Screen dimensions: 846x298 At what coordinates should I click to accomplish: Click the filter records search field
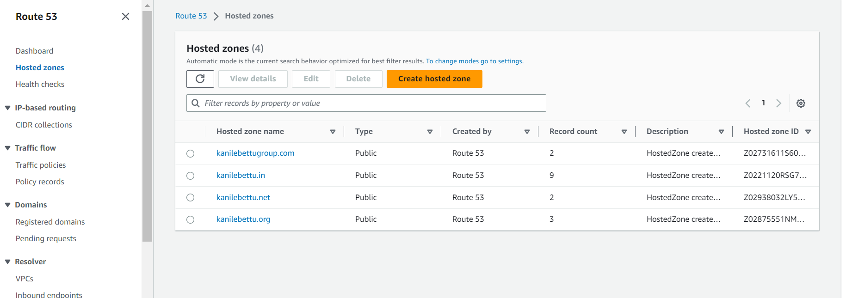366,103
